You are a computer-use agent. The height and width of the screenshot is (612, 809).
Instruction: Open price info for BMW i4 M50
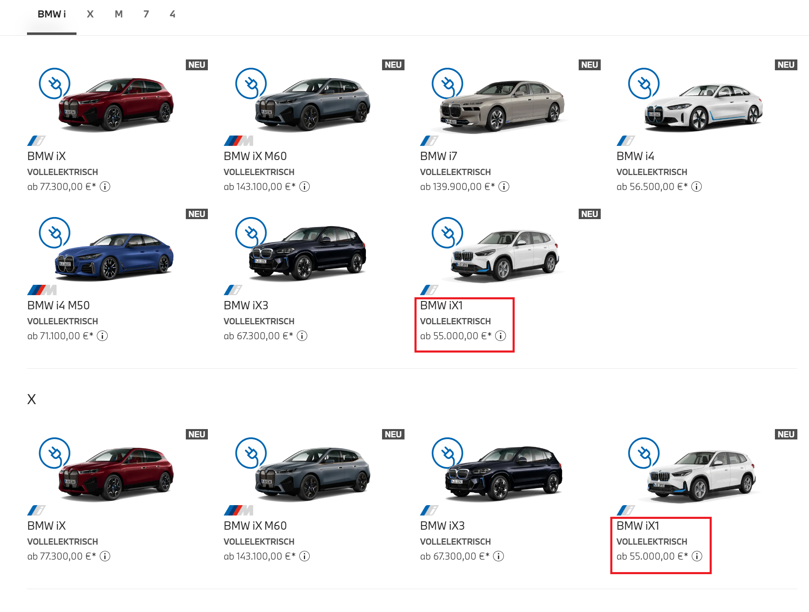coord(102,336)
